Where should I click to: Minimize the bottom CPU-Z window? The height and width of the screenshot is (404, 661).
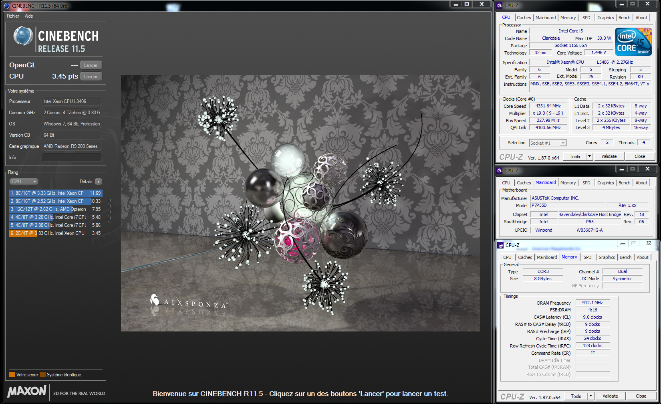tap(623, 244)
